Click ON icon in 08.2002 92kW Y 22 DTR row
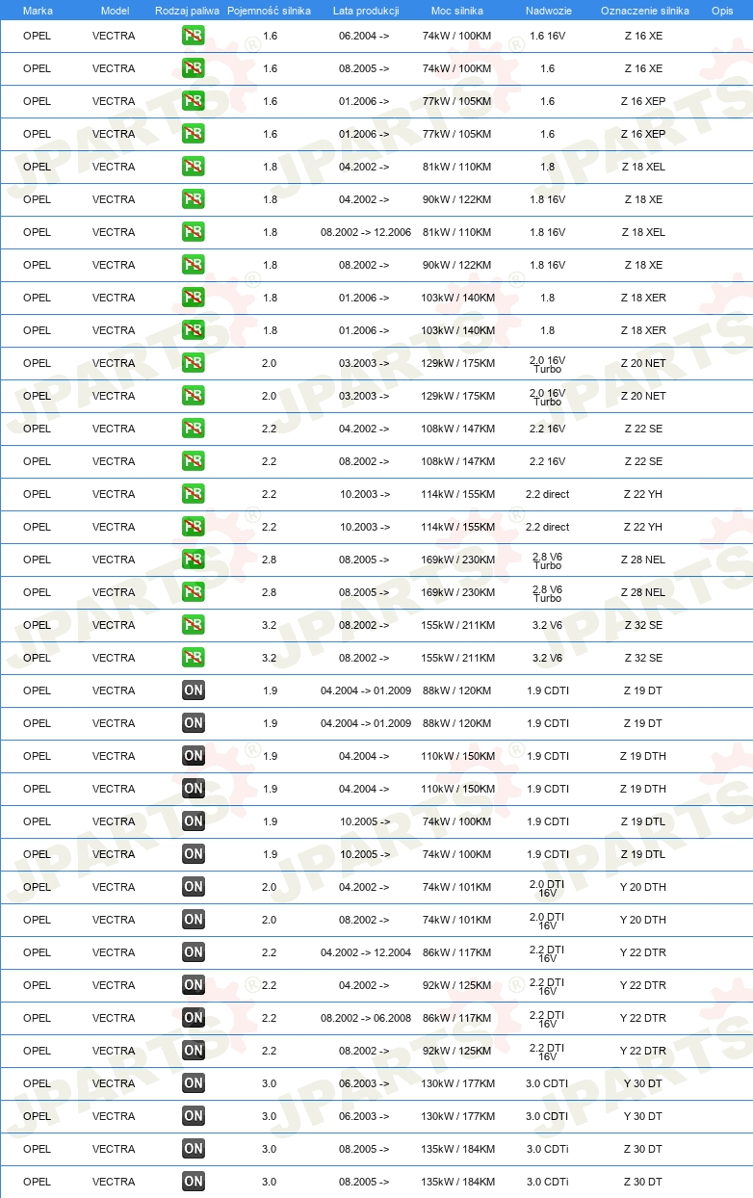753x1198 pixels. pos(194,1051)
